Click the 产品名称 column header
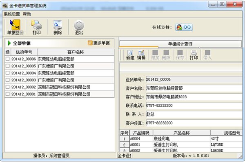Viewport: 245px width, 162px height. [x=181, y=133]
